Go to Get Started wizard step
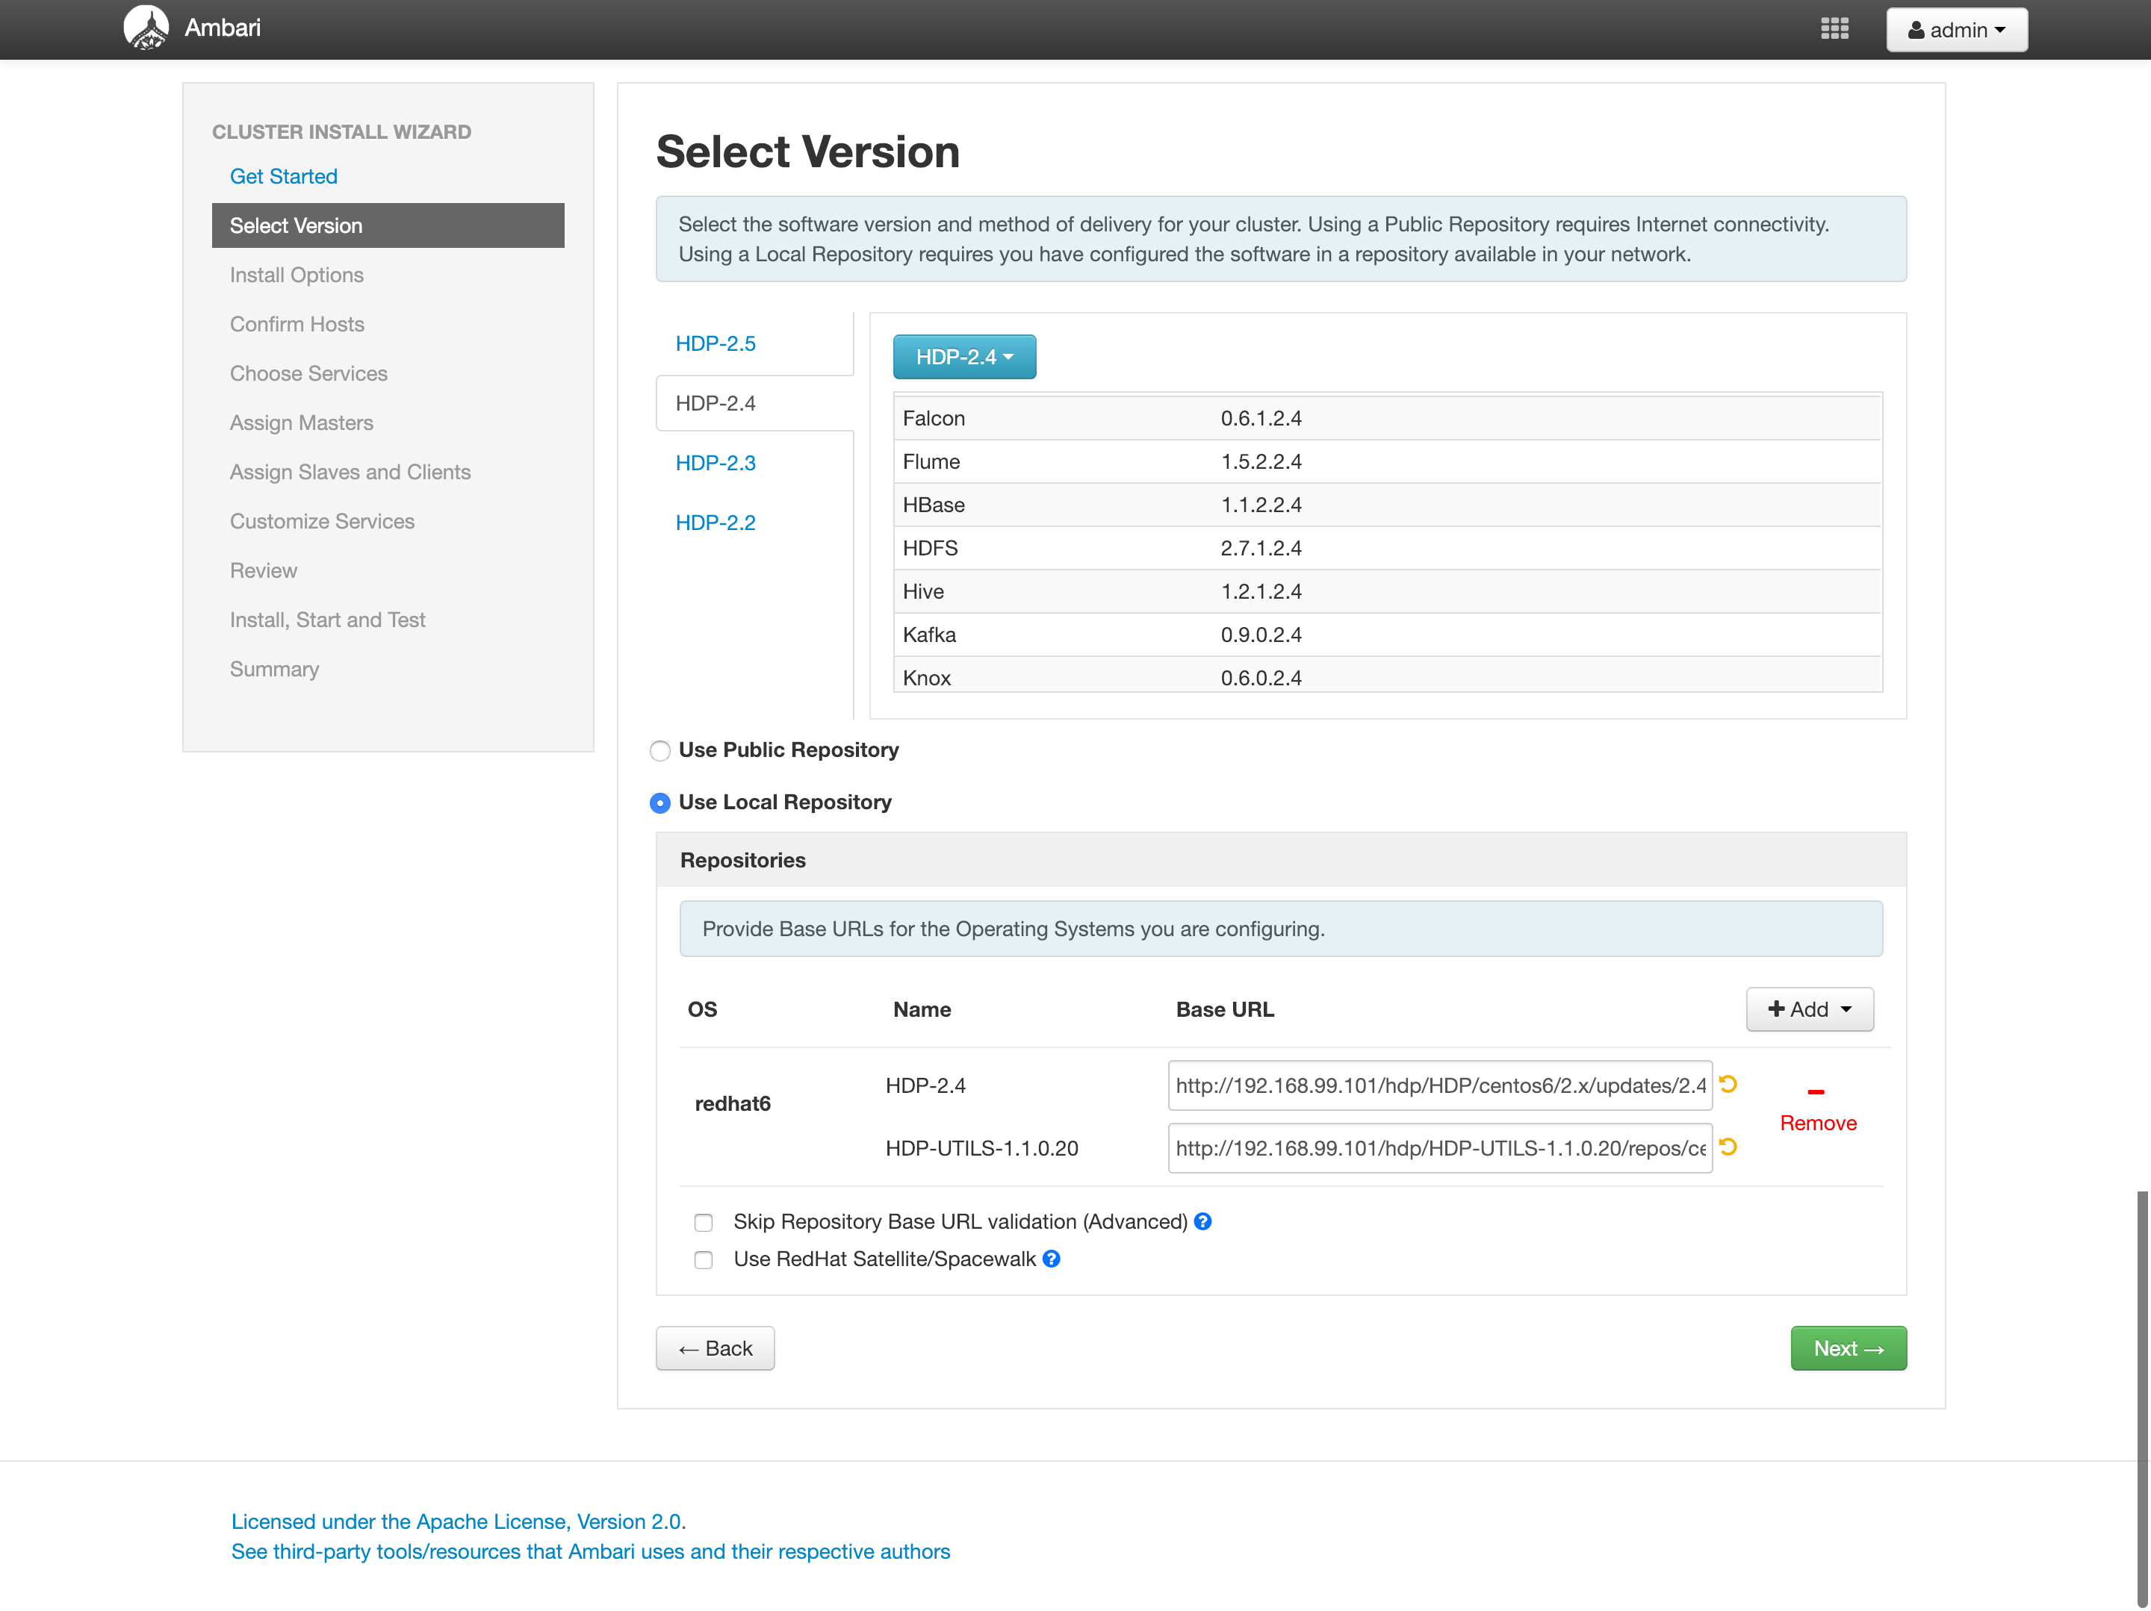The width and height of the screenshot is (2151, 1611). click(x=283, y=176)
